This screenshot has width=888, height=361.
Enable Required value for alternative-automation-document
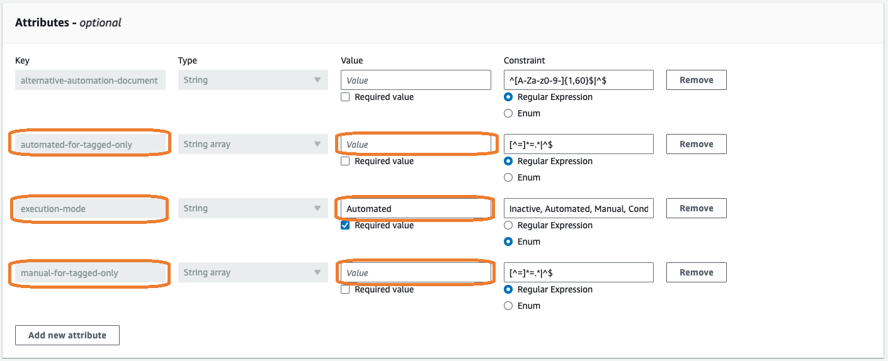(345, 97)
